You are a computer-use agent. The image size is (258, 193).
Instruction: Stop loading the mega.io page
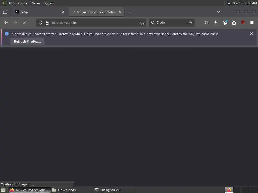[x=24, y=23]
